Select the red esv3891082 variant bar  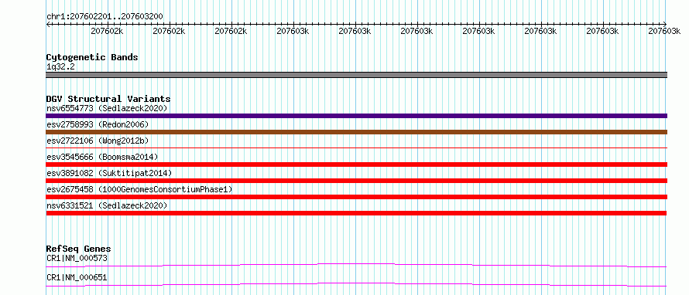[x=356, y=181]
